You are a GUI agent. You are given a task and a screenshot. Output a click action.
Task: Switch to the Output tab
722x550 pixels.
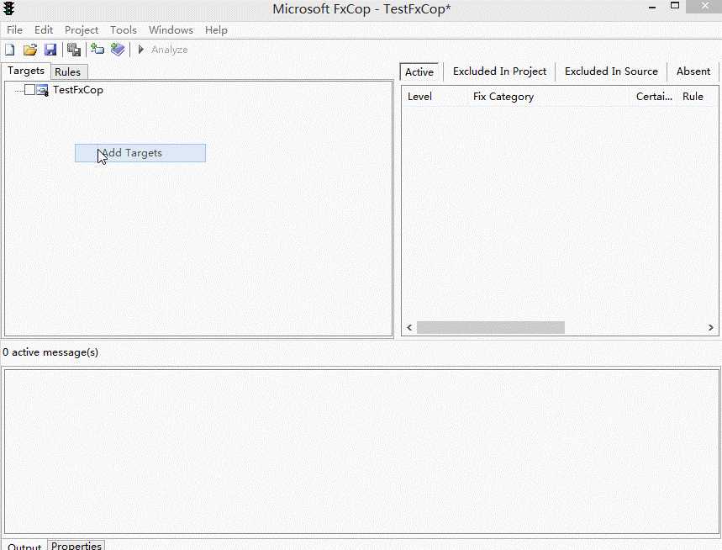24,546
